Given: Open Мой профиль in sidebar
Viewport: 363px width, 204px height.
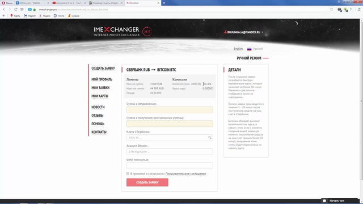Looking at the screenshot, I should 102,79.
